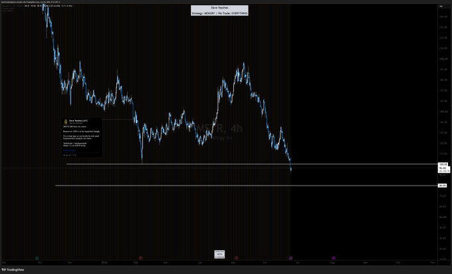Click the Sep label on the time axis
This screenshot has width=452, height=274.
click(x=365, y=263)
